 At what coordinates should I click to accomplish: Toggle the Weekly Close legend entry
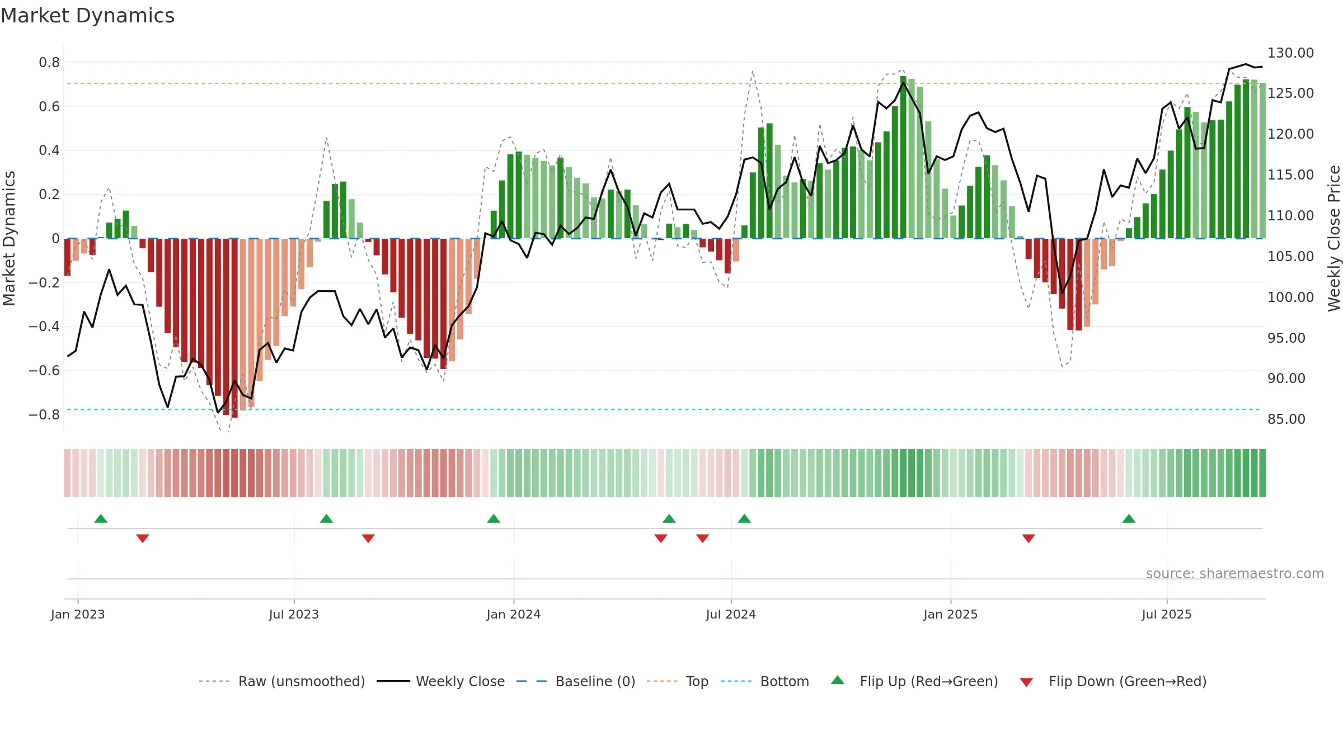point(440,682)
